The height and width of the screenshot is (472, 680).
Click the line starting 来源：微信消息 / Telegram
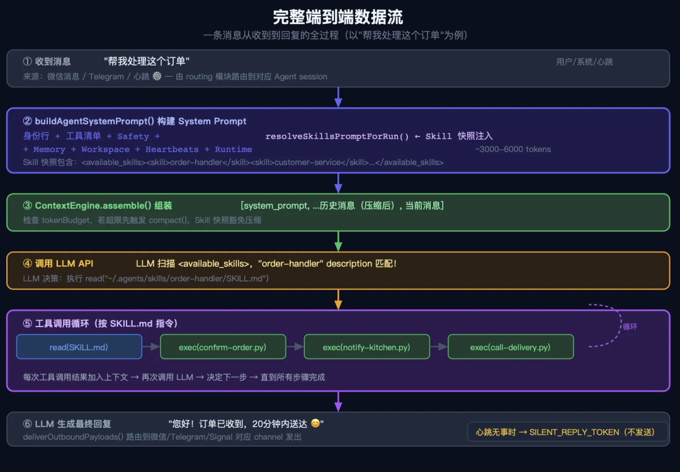click(175, 76)
